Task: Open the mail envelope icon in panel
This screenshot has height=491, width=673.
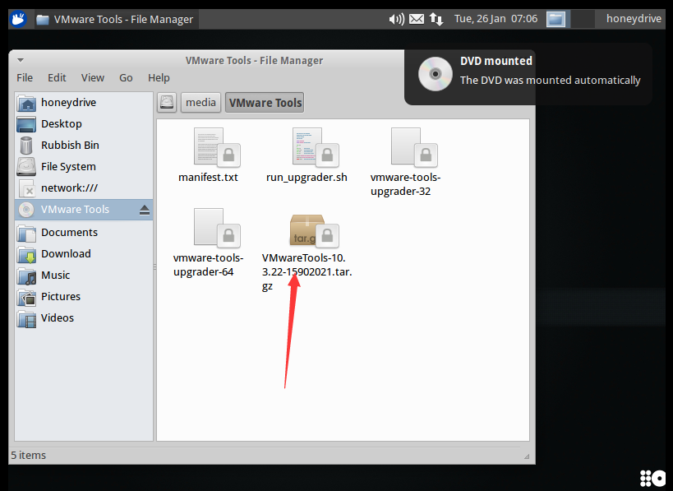Action: pyautogui.click(x=417, y=19)
